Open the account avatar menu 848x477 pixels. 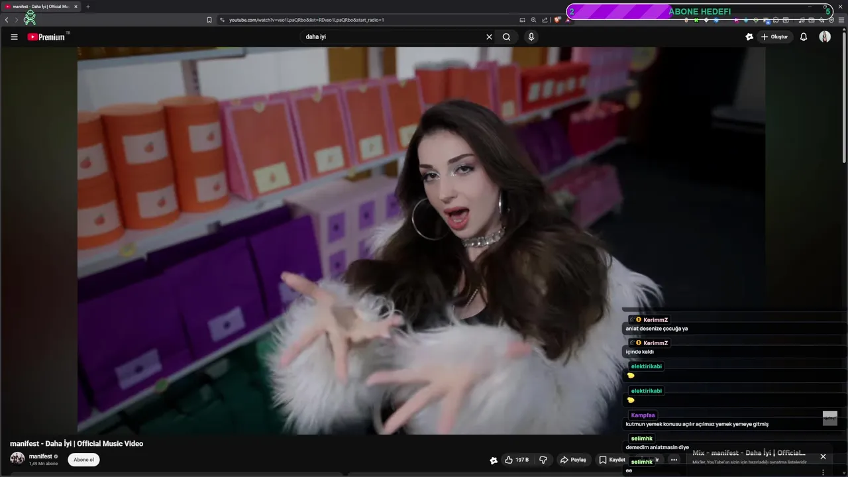pos(825,37)
